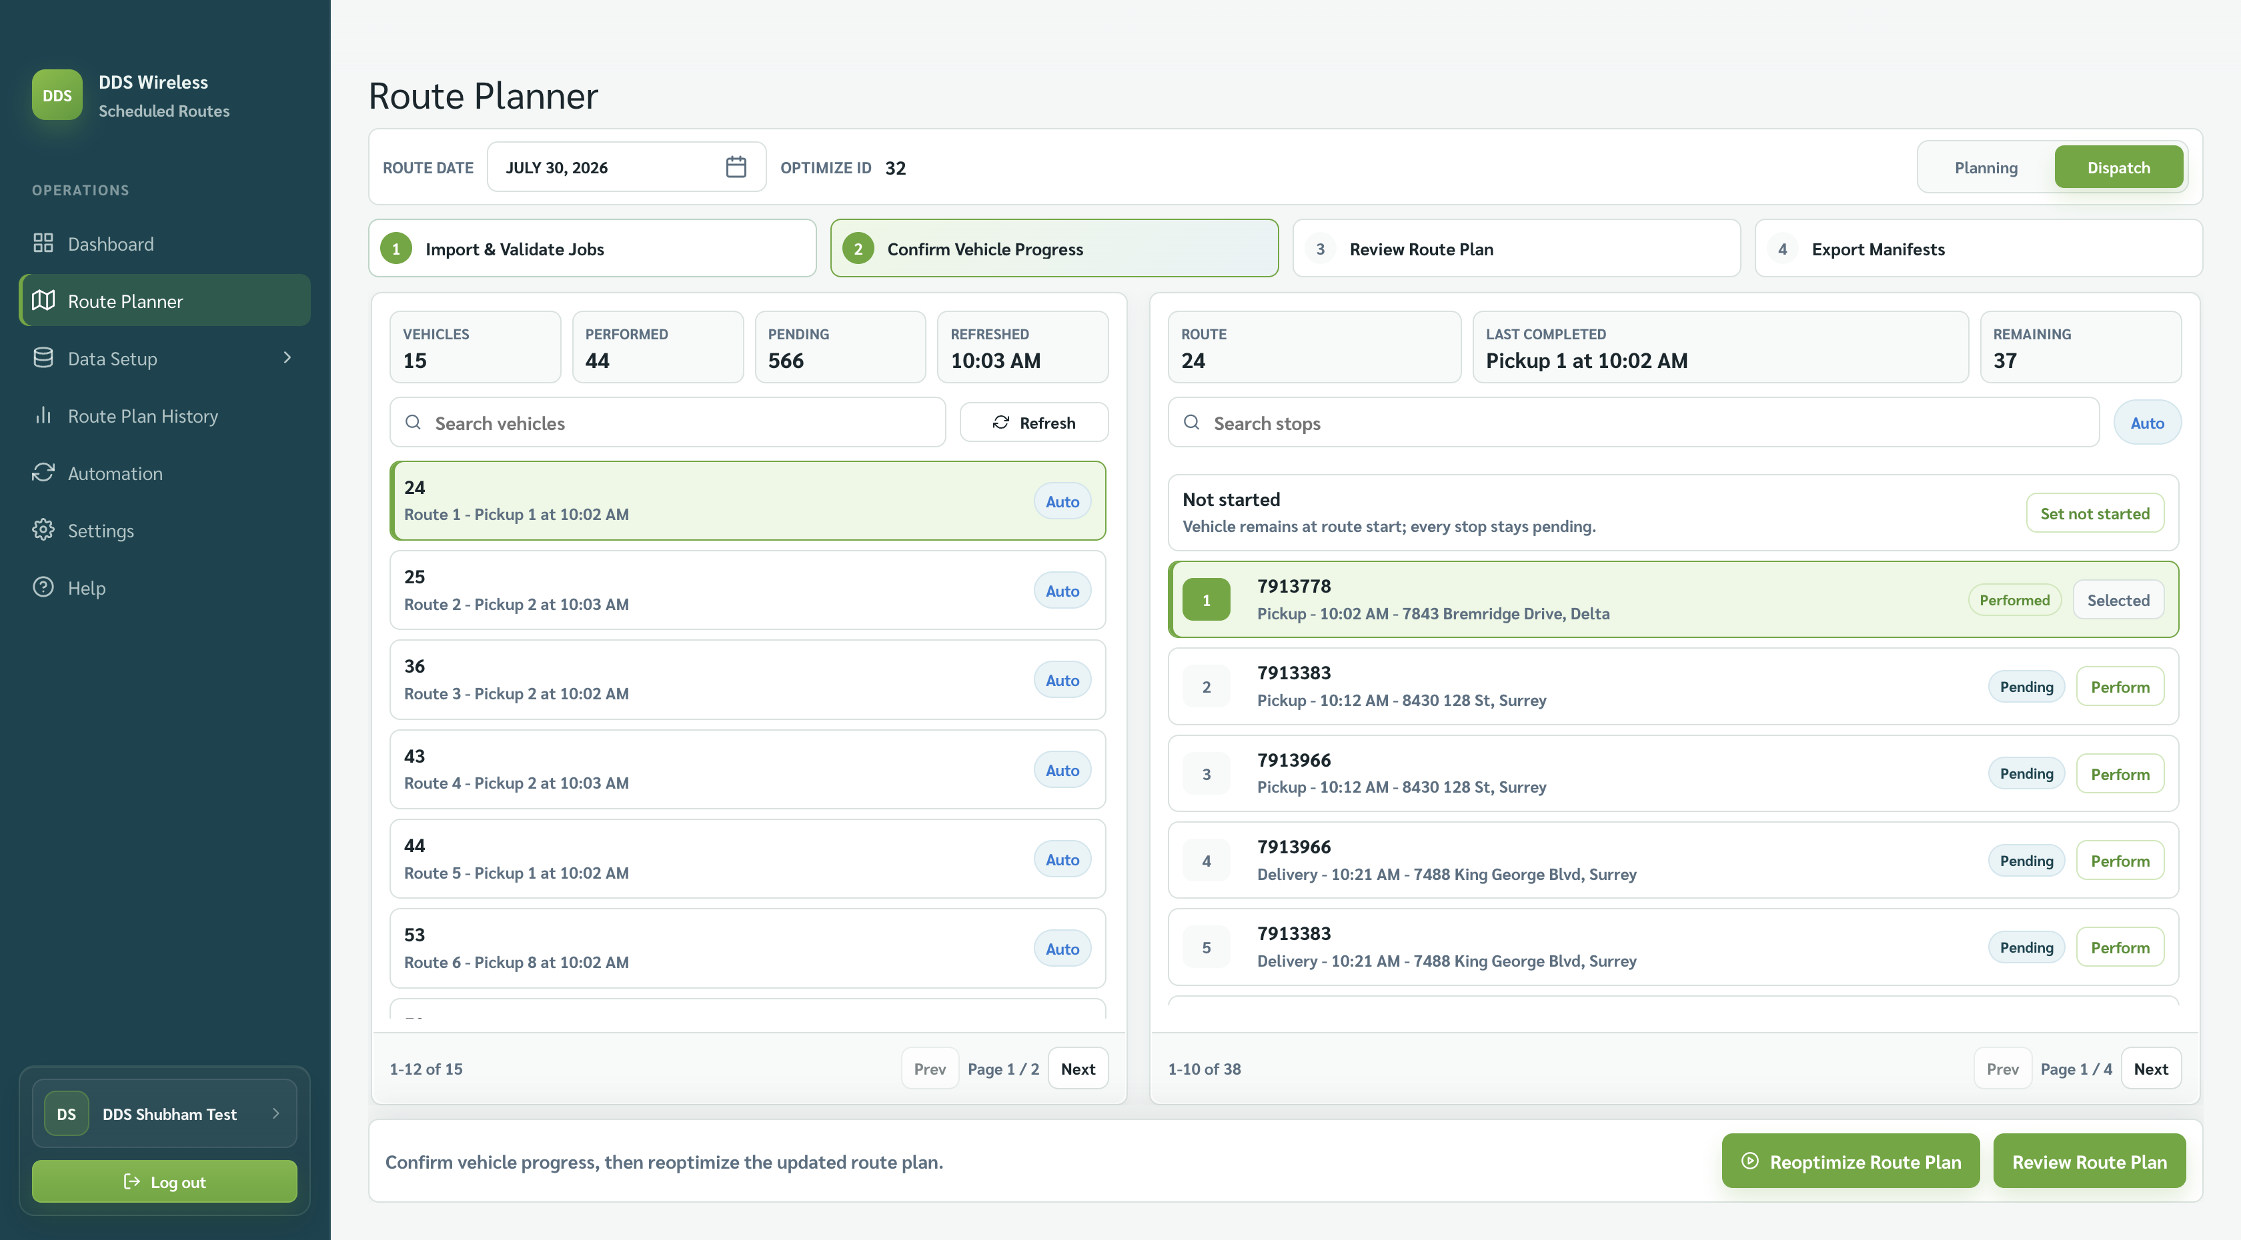The width and height of the screenshot is (2241, 1240).
Task: Perform stop 3 pickup 7913966
Action: 2120,774
